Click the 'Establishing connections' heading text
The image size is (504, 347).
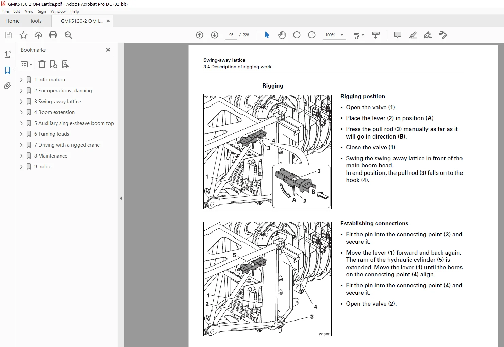(374, 223)
